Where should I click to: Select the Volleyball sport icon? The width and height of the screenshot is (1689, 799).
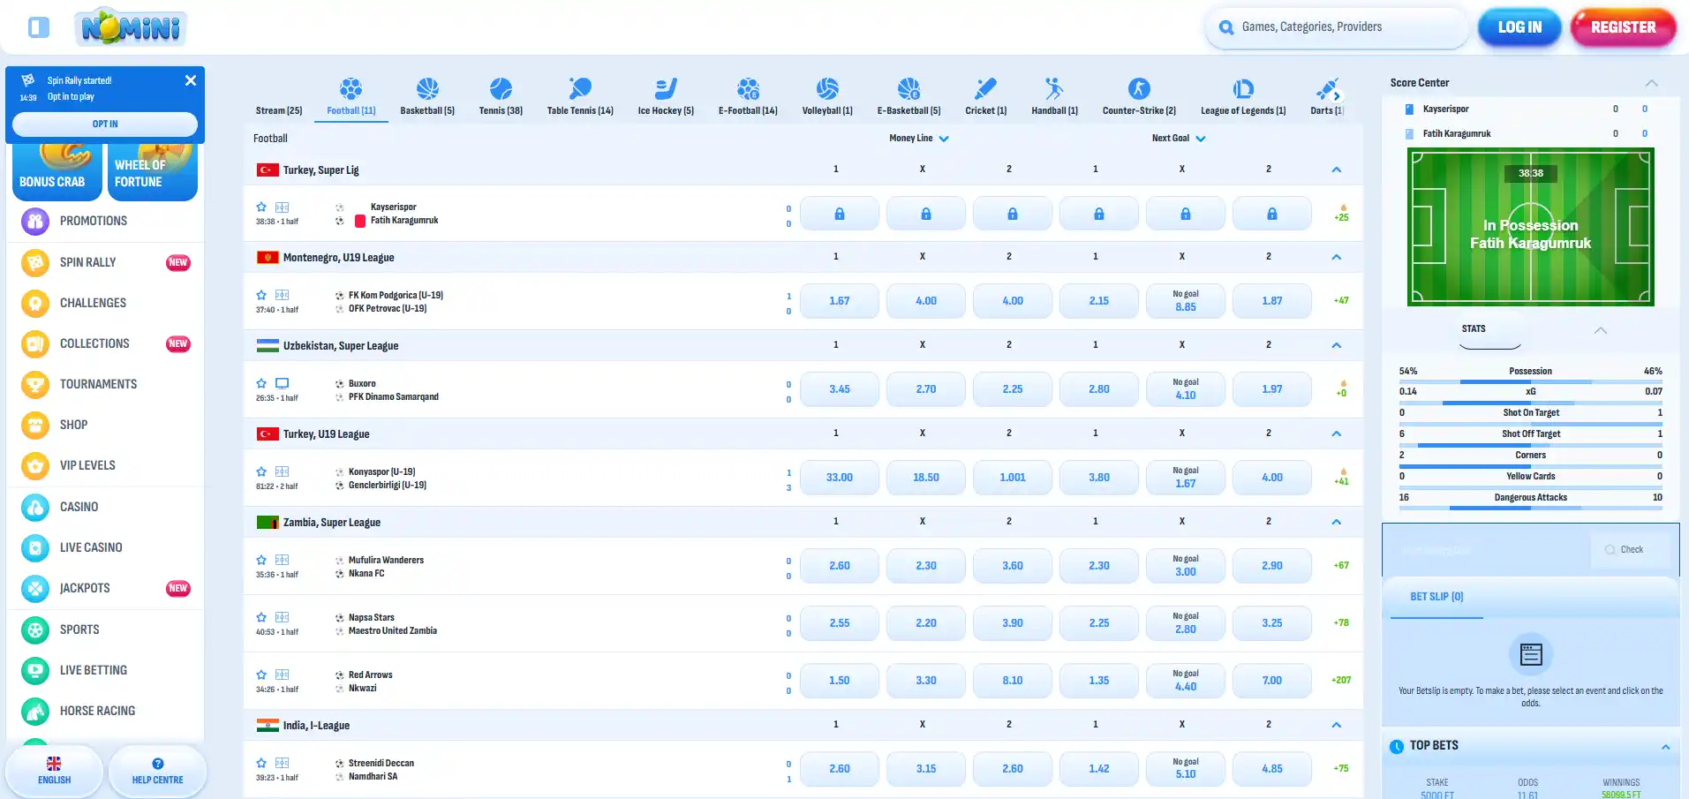point(827,88)
